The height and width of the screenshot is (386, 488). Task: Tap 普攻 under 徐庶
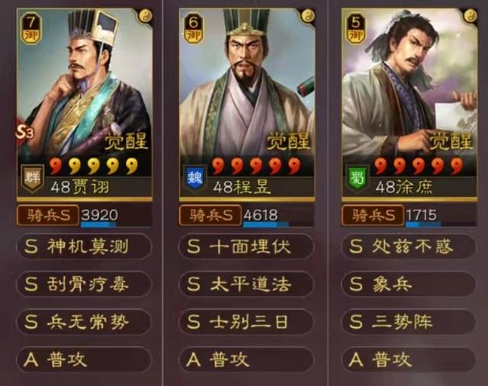click(x=409, y=359)
